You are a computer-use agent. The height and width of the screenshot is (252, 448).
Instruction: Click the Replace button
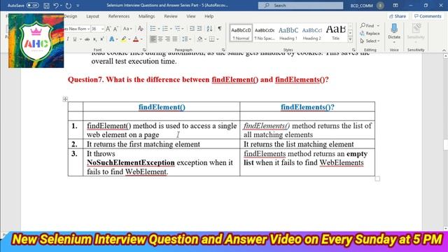click(370, 34)
